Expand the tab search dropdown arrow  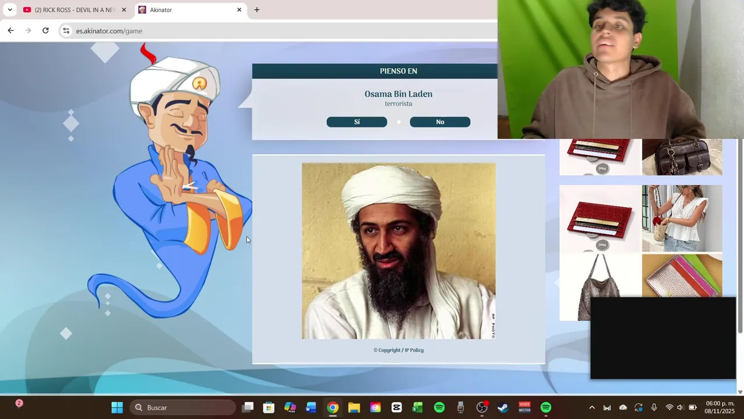[x=10, y=10]
